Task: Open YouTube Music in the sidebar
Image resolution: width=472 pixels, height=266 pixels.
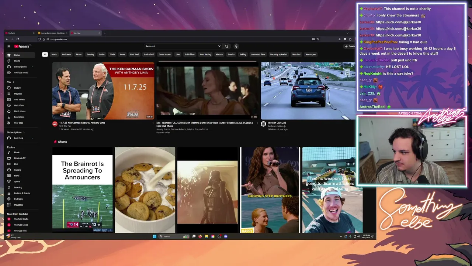Action: pyautogui.click(x=20, y=73)
